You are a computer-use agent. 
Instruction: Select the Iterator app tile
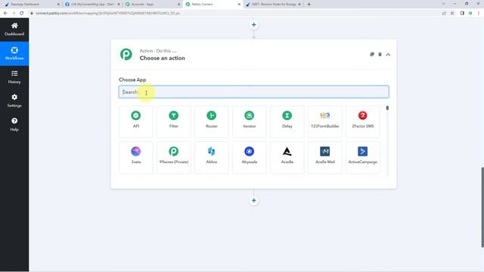click(x=249, y=122)
